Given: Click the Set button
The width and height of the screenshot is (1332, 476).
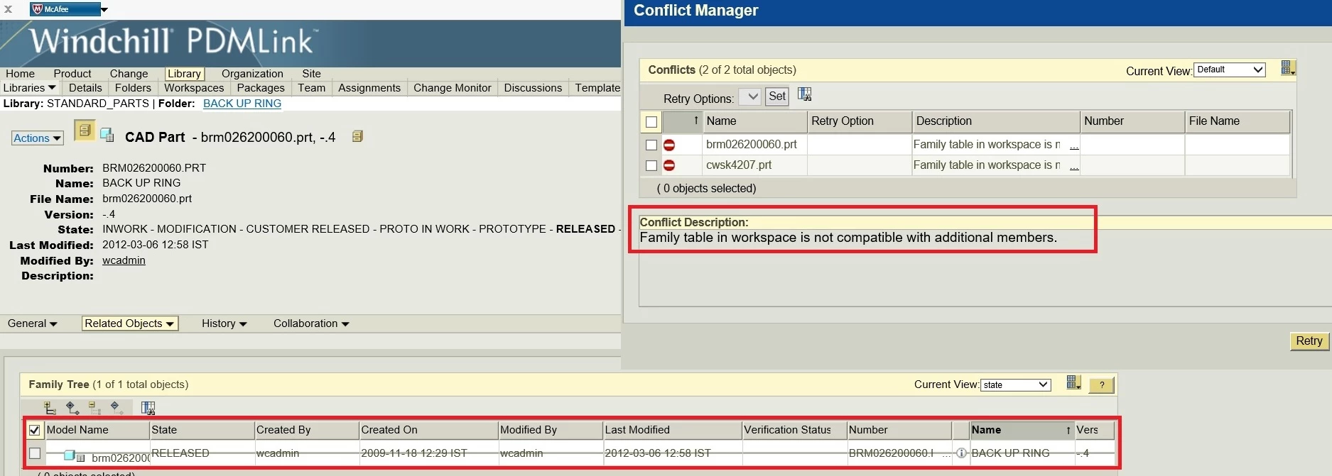Looking at the screenshot, I should coord(777,96).
